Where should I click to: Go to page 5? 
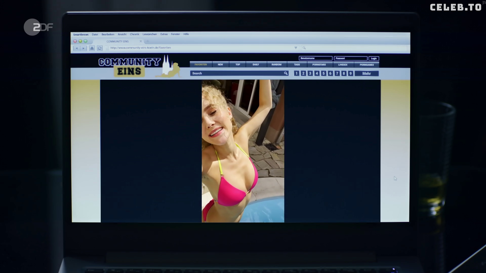click(x=323, y=73)
